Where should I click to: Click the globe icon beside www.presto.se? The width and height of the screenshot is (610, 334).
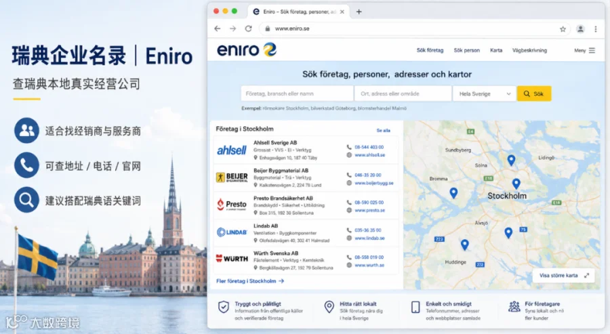coord(349,210)
